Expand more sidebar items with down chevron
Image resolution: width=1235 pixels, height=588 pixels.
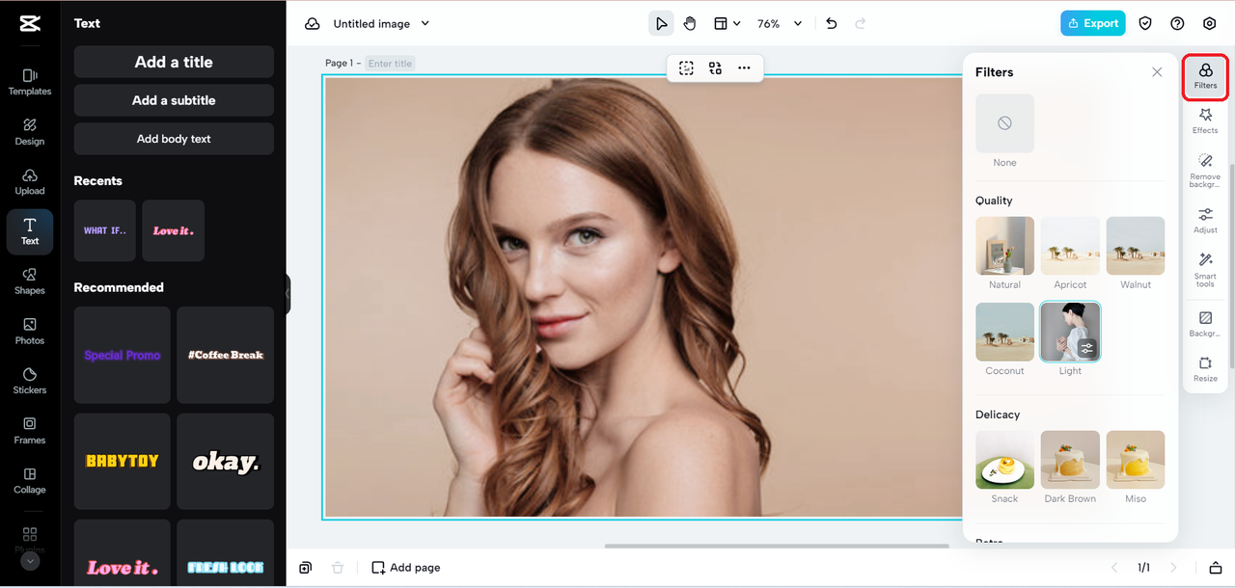pyautogui.click(x=30, y=561)
